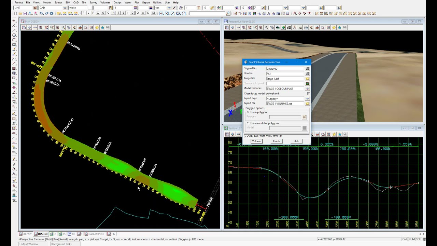
Task: Open the Report type dropdown arrow
Action: (307, 98)
